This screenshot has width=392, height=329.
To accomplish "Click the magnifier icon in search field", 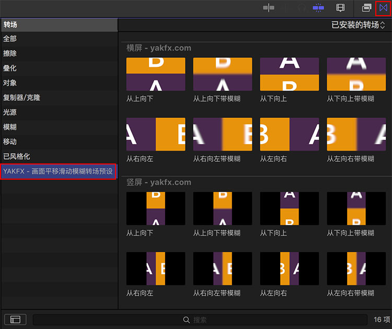I will click(186, 320).
